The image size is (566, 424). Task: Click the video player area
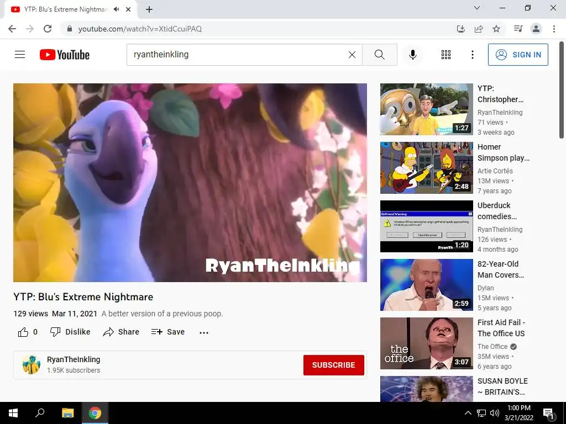coord(190,182)
